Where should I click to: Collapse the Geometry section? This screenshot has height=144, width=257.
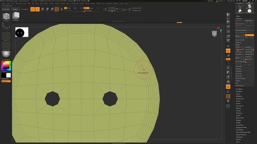(239, 19)
